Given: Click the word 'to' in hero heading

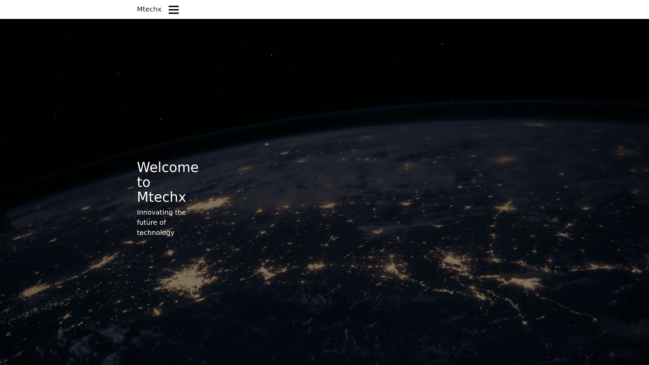Looking at the screenshot, I should pyautogui.click(x=143, y=182).
